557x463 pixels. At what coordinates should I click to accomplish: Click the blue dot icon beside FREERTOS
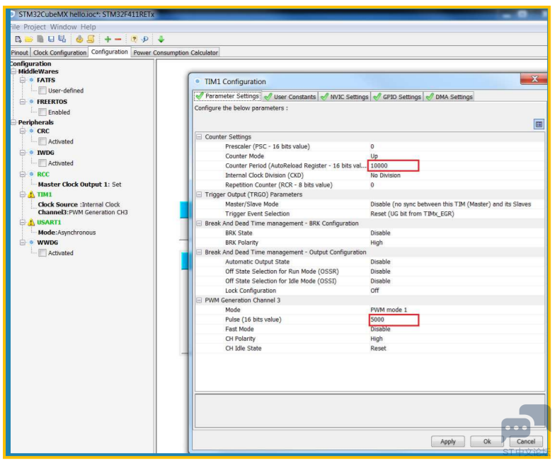[31, 102]
